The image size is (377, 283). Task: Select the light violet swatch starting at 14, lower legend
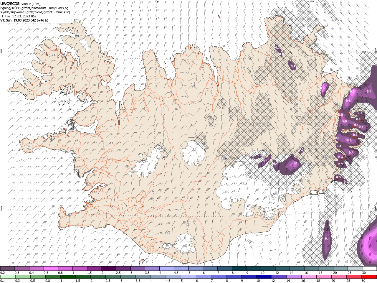pos(294,277)
